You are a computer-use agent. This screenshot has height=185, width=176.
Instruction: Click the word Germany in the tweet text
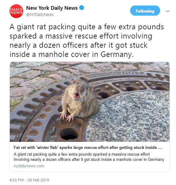(117, 54)
